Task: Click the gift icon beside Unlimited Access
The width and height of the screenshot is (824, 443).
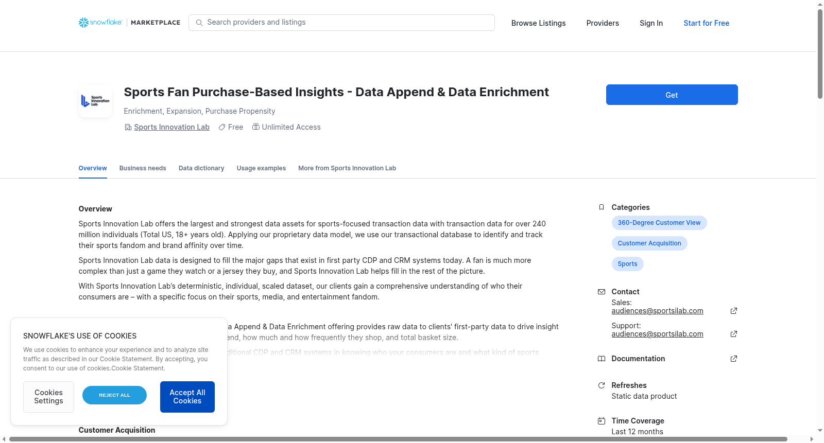Action: [255, 127]
